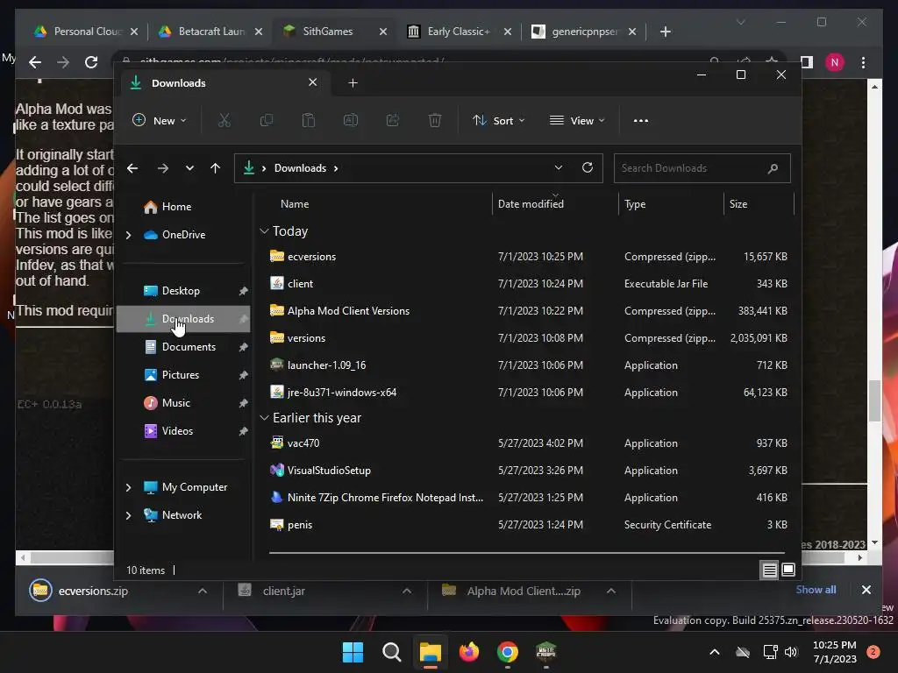Reload the Chrome page

[91, 62]
